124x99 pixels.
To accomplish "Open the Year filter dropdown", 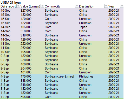I will pos(122,6).
